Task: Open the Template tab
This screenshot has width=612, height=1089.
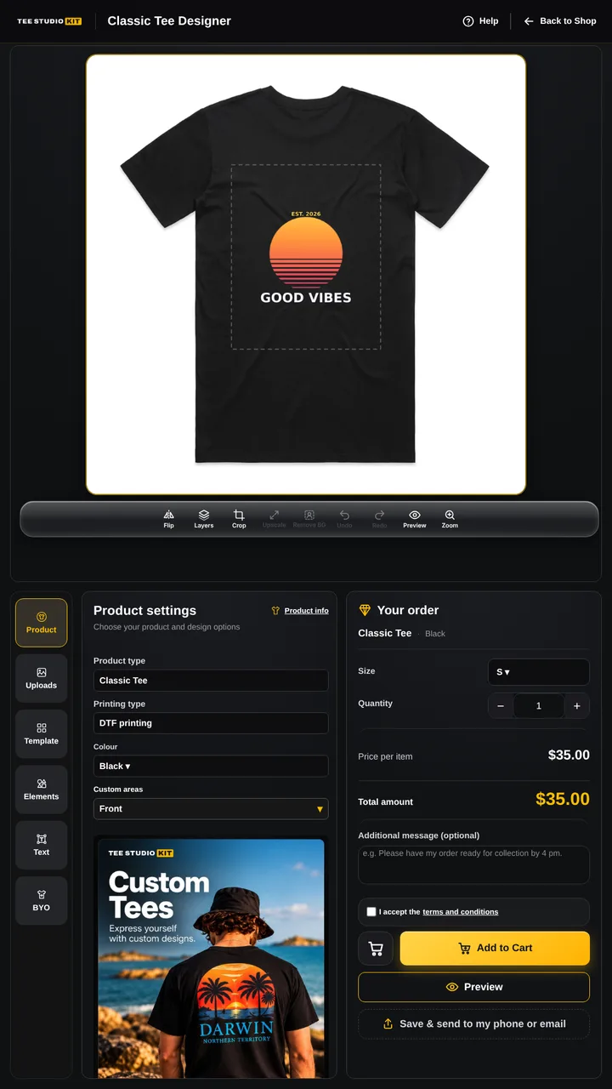Action: (x=41, y=734)
